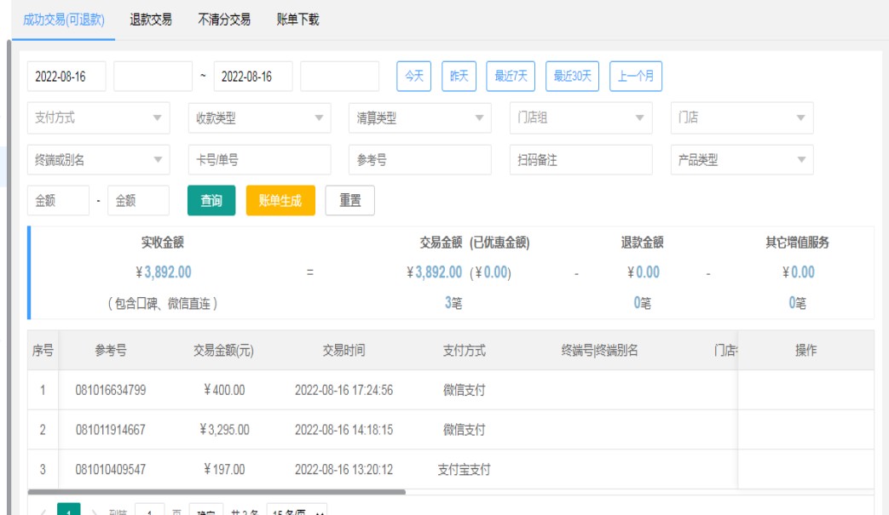Click the start date field 2022-08-16
This screenshot has width=889, height=515.
[67, 76]
